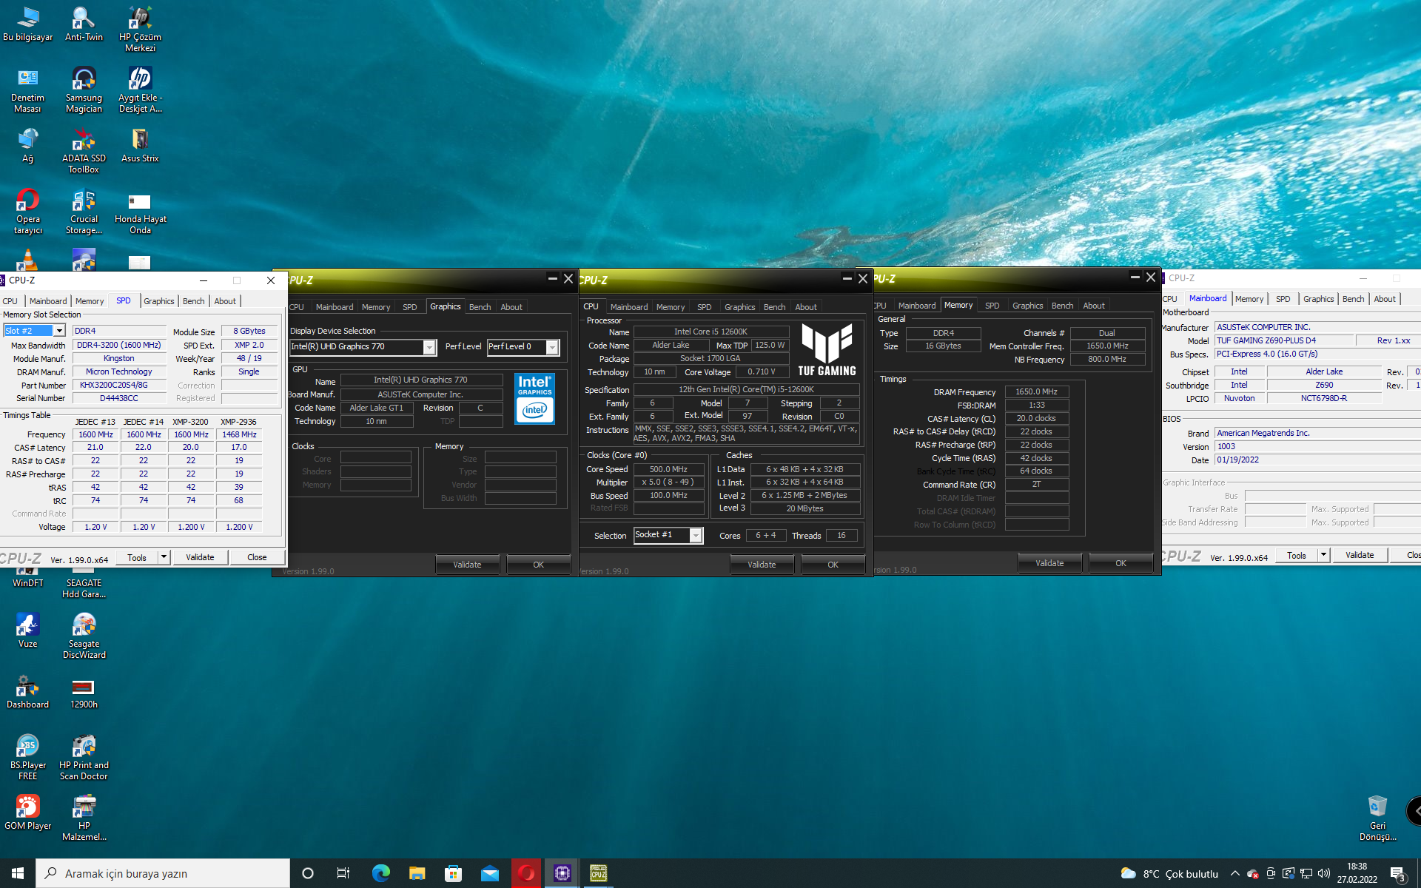Click OK in Graphics window

538,565
